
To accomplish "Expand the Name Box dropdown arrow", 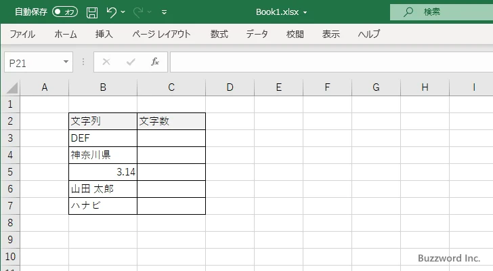I will point(66,62).
